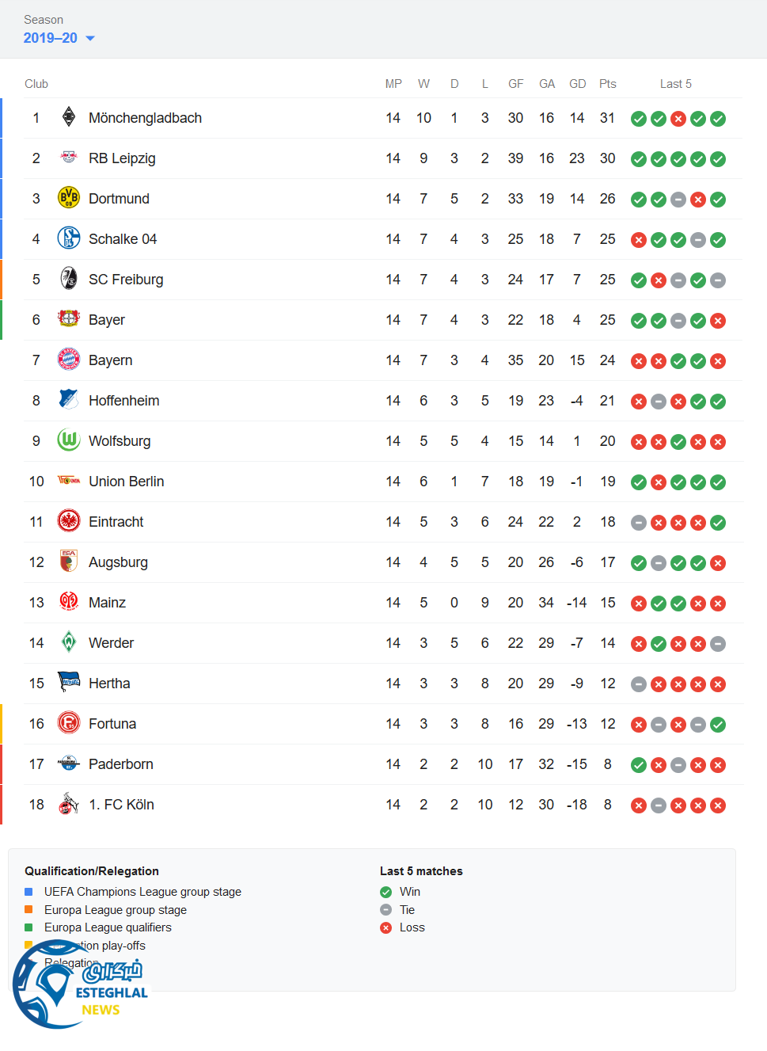This screenshot has width=767, height=1051.
Task: Click the Pts column header
Action: pos(607,84)
